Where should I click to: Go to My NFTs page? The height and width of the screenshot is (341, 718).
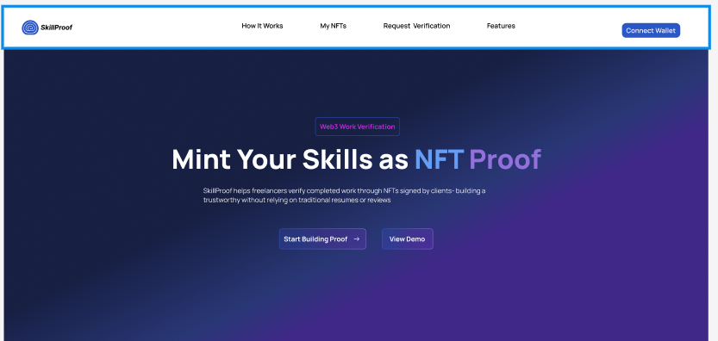click(x=333, y=26)
